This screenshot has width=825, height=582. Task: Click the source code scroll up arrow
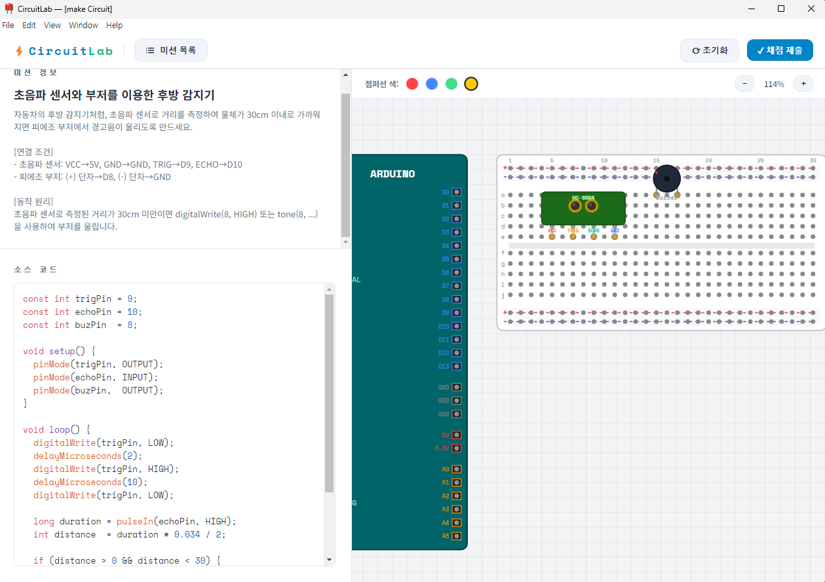click(x=330, y=289)
